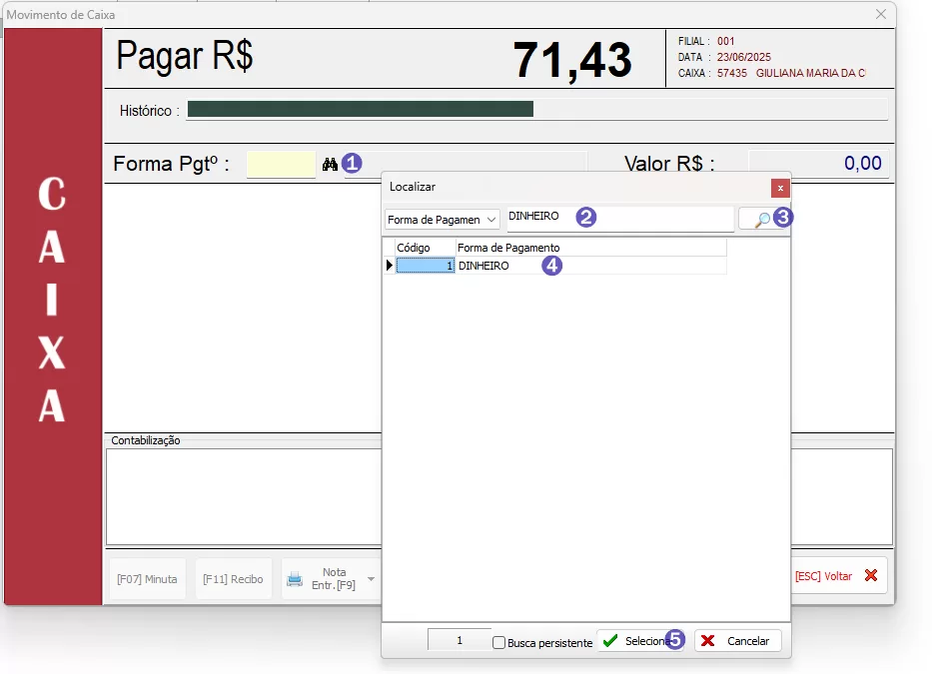Click the [F11] Recibo button
932x674 pixels.
click(x=233, y=579)
